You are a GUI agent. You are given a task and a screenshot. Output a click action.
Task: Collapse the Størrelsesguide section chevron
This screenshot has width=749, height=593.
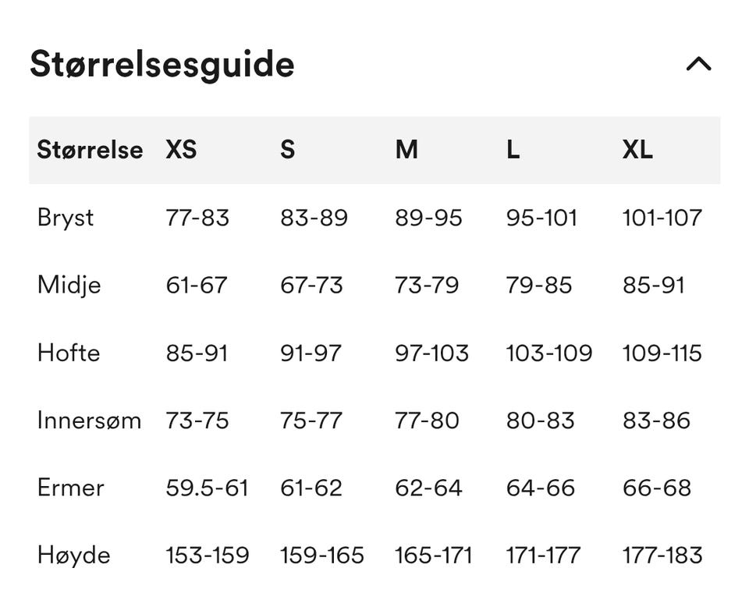(x=698, y=63)
